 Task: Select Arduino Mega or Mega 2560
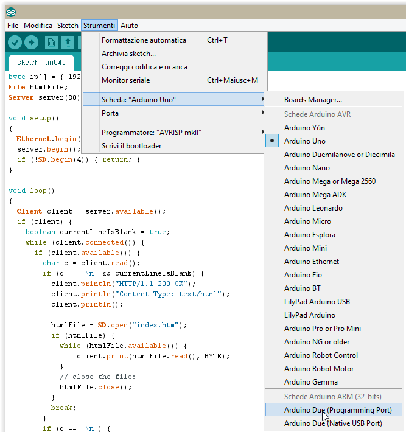point(334,181)
